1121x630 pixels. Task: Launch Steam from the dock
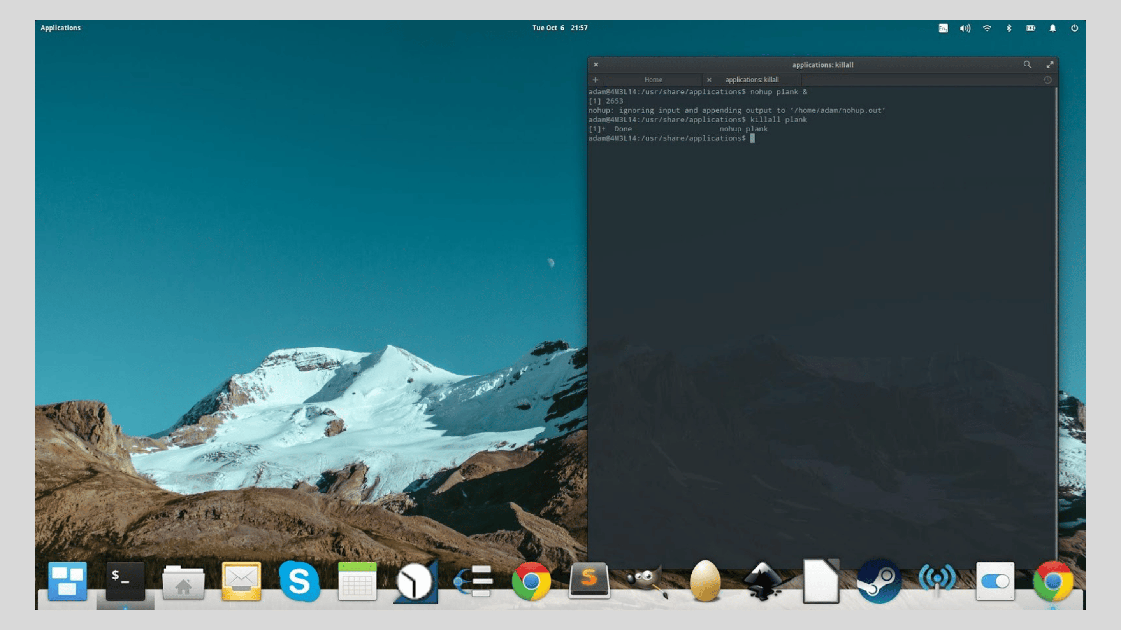click(x=879, y=581)
